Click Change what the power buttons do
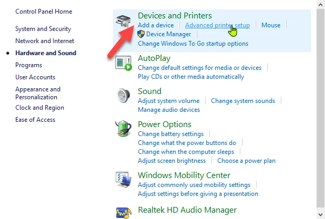 (187, 143)
